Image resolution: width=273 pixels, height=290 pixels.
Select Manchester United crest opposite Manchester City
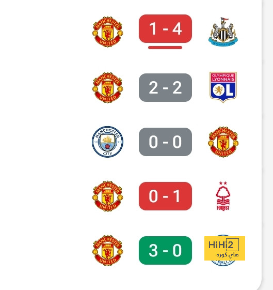point(223,142)
